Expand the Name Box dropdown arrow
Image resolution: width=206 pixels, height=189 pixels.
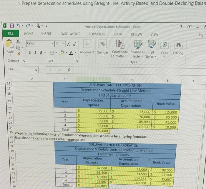coord(36,70)
